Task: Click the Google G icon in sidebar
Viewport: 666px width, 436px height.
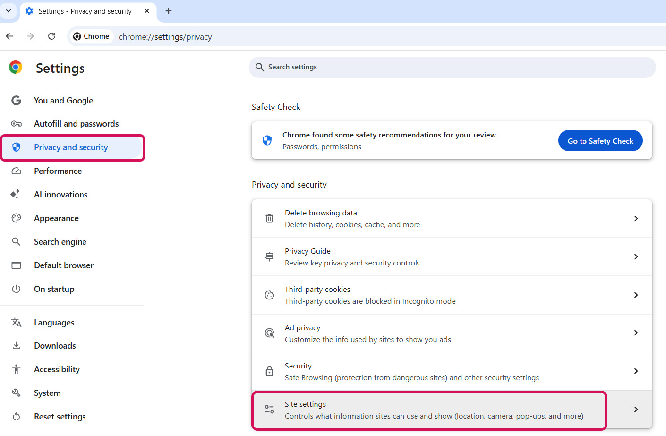Action: coord(16,100)
